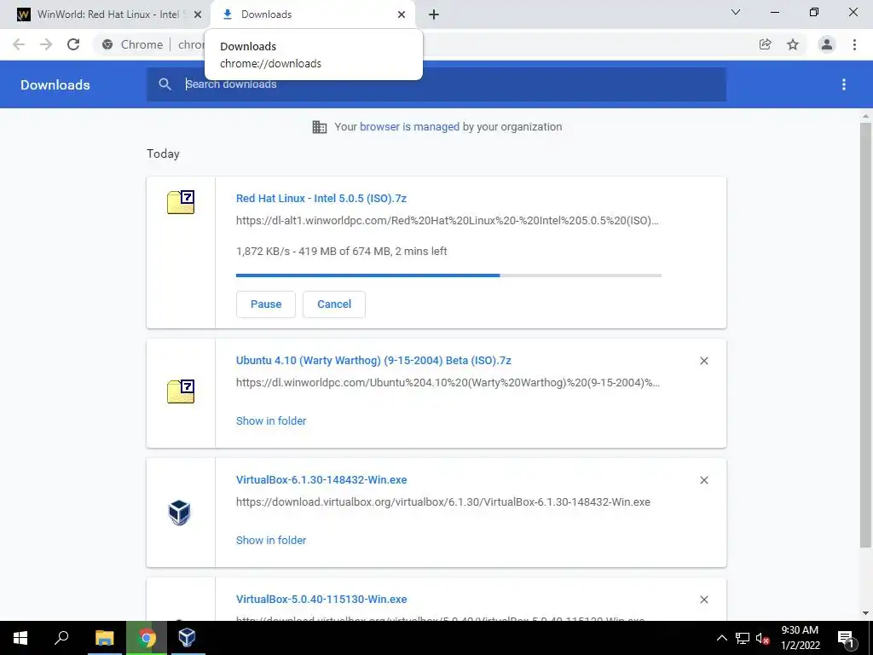Click the Chrome taskbar icon
873x655 pixels.
click(147, 638)
